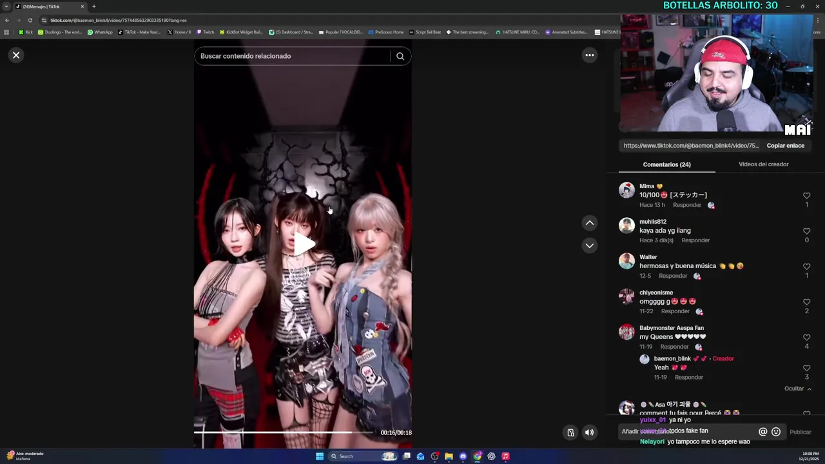
Task: Play the paused TikTok video
Action: (304, 245)
